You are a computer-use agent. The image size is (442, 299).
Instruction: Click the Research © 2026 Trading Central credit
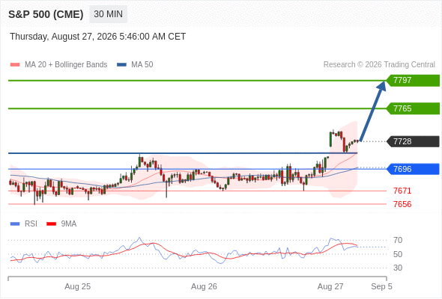(x=379, y=64)
